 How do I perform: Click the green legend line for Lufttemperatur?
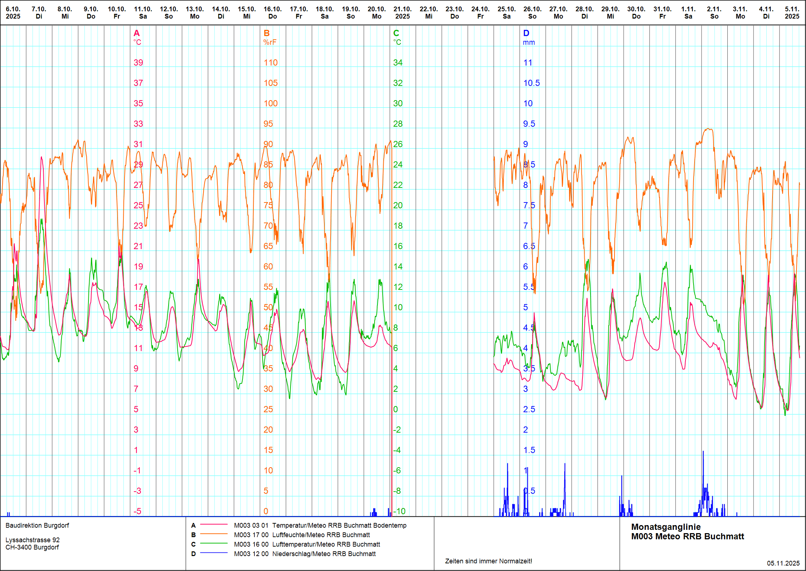214,544
